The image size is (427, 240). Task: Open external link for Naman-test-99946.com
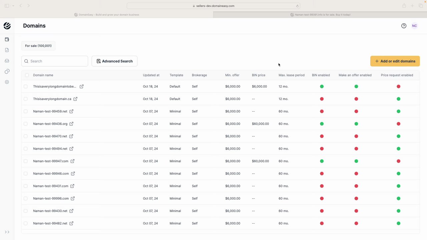coord(73,174)
